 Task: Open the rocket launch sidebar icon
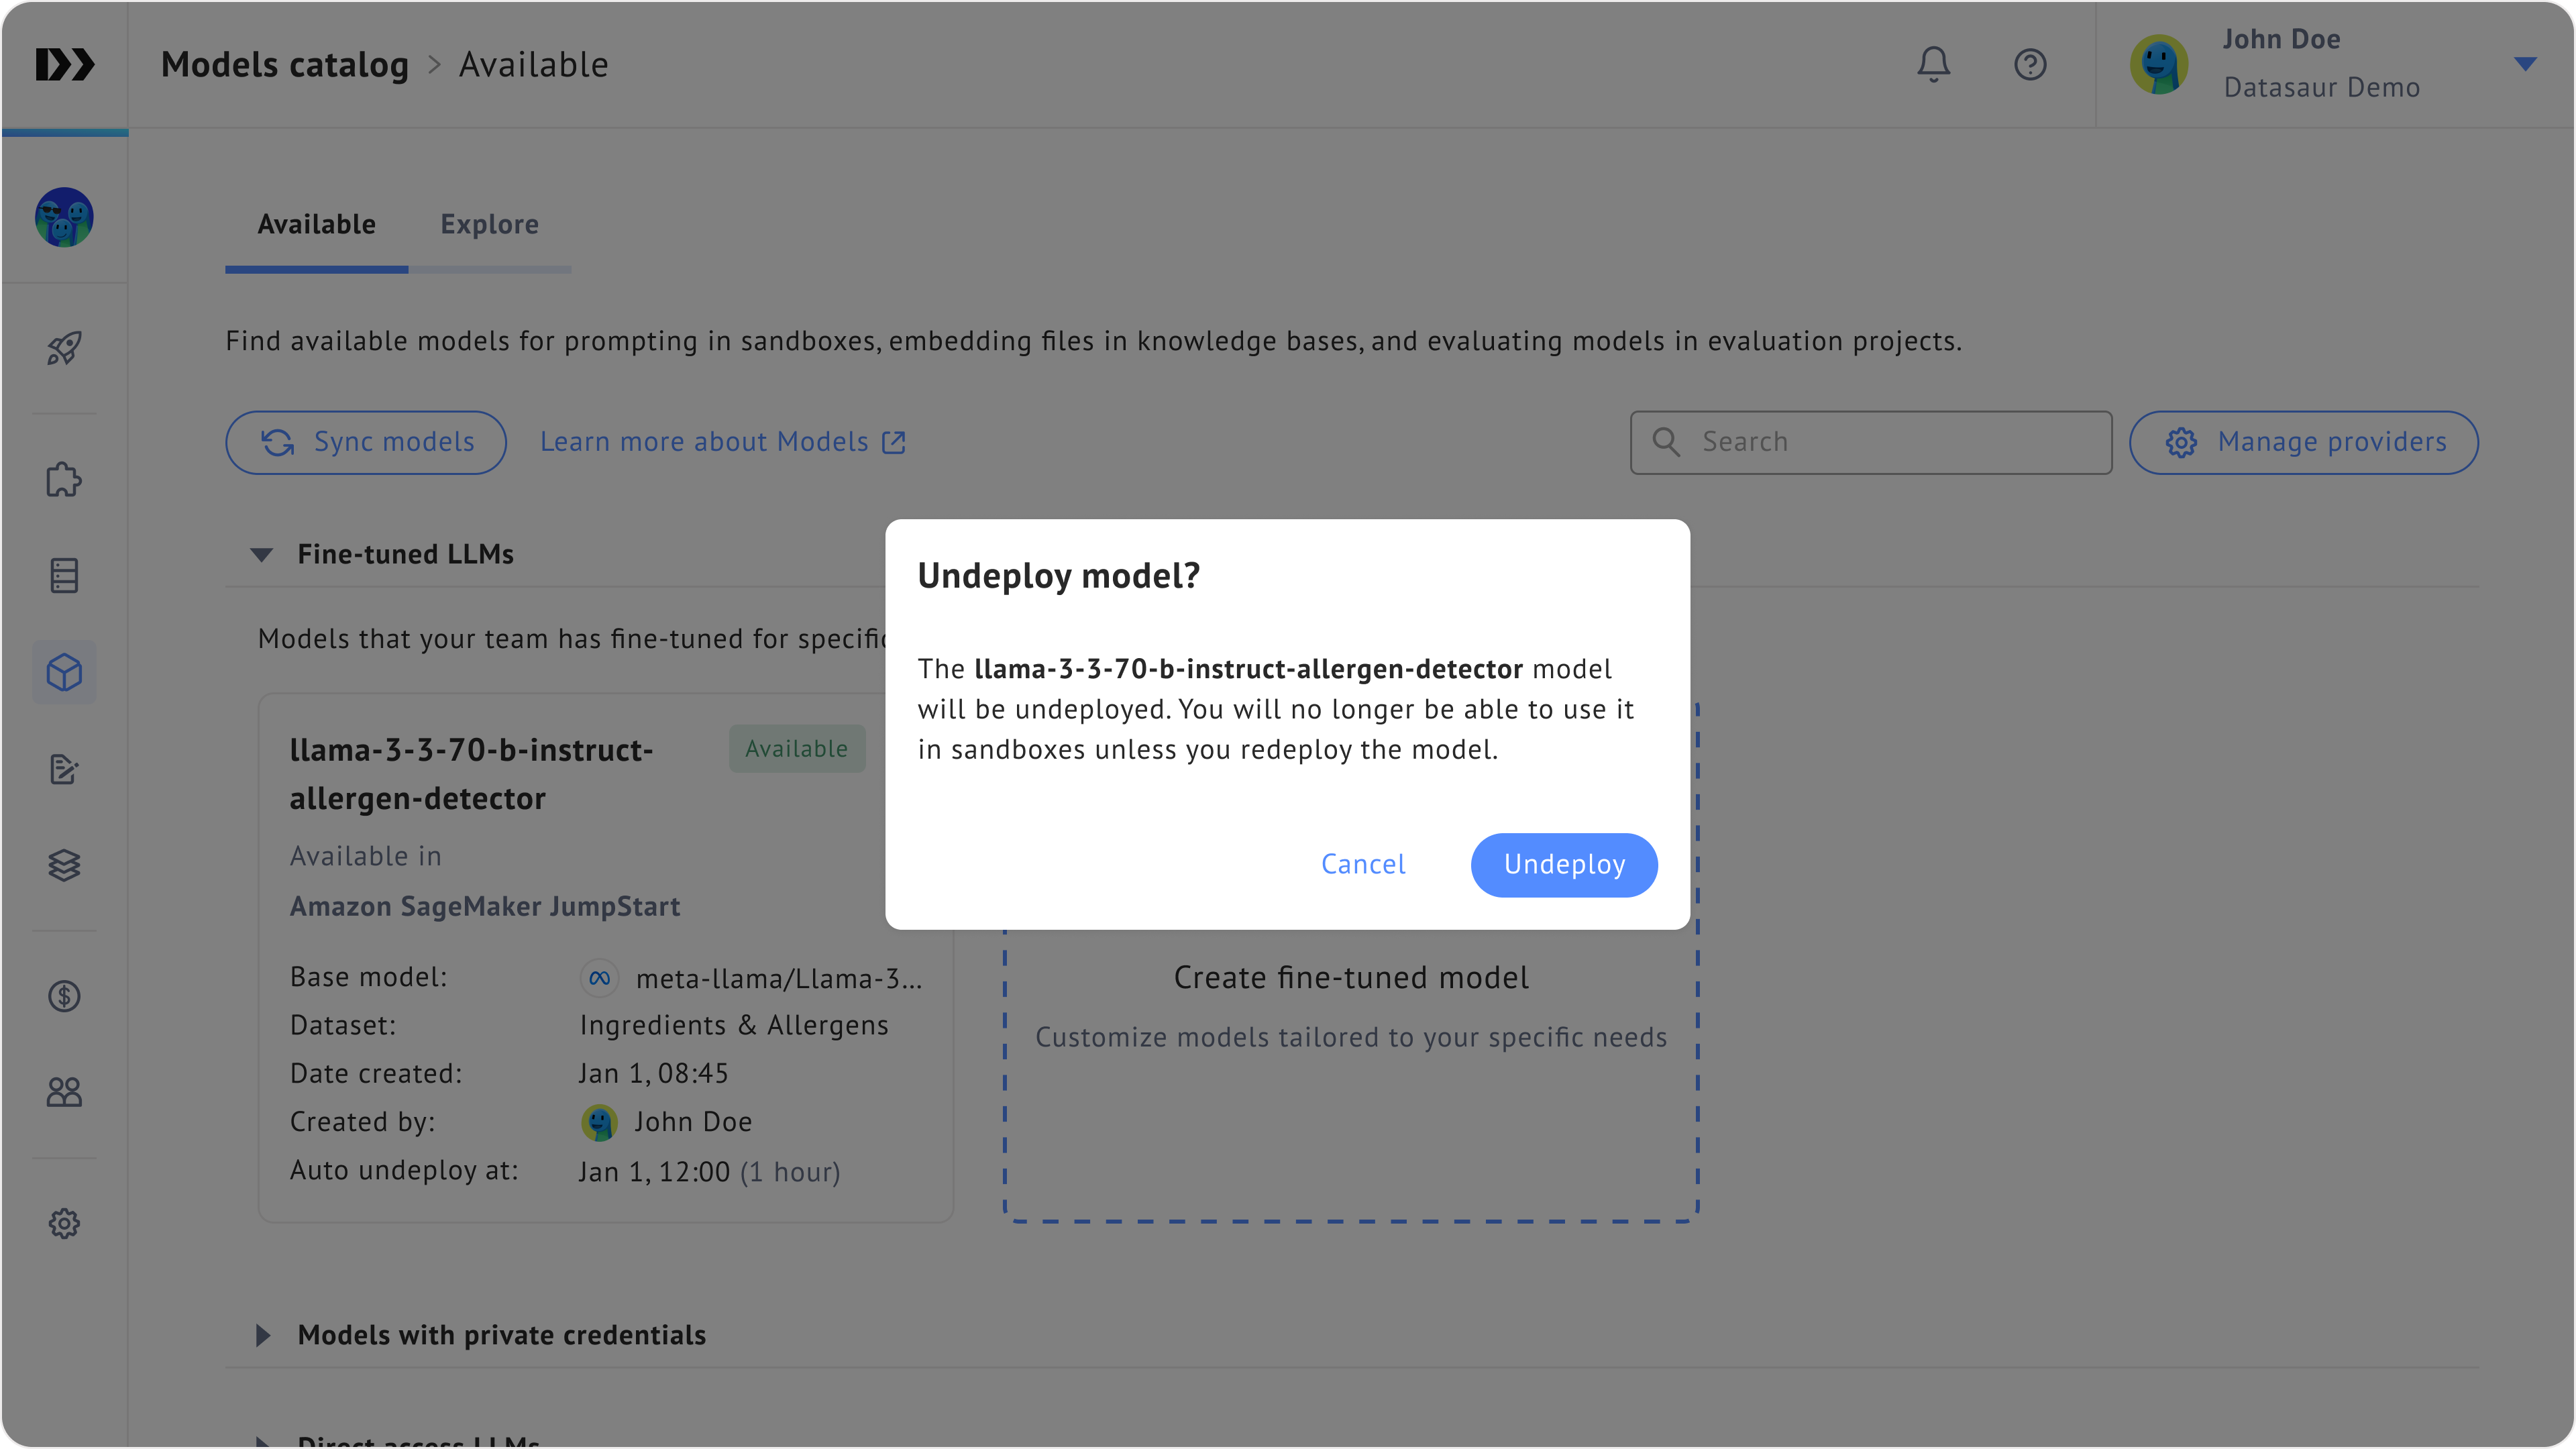(x=64, y=348)
